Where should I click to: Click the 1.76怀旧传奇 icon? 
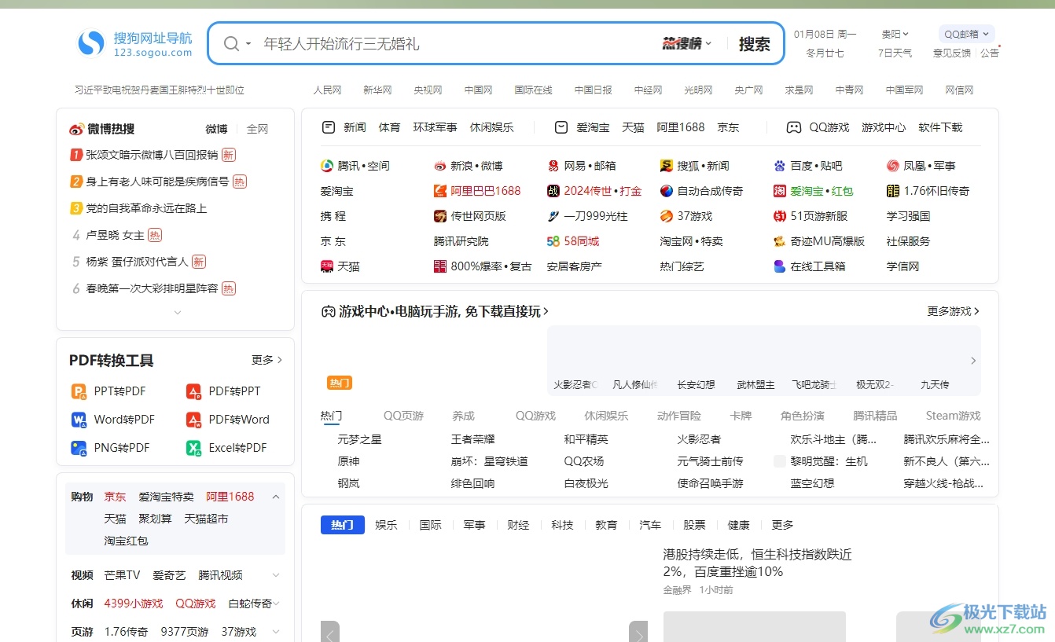tap(893, 191)
